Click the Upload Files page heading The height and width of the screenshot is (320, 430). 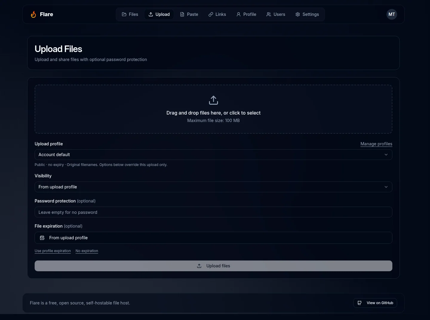click(x=58, y=49)
